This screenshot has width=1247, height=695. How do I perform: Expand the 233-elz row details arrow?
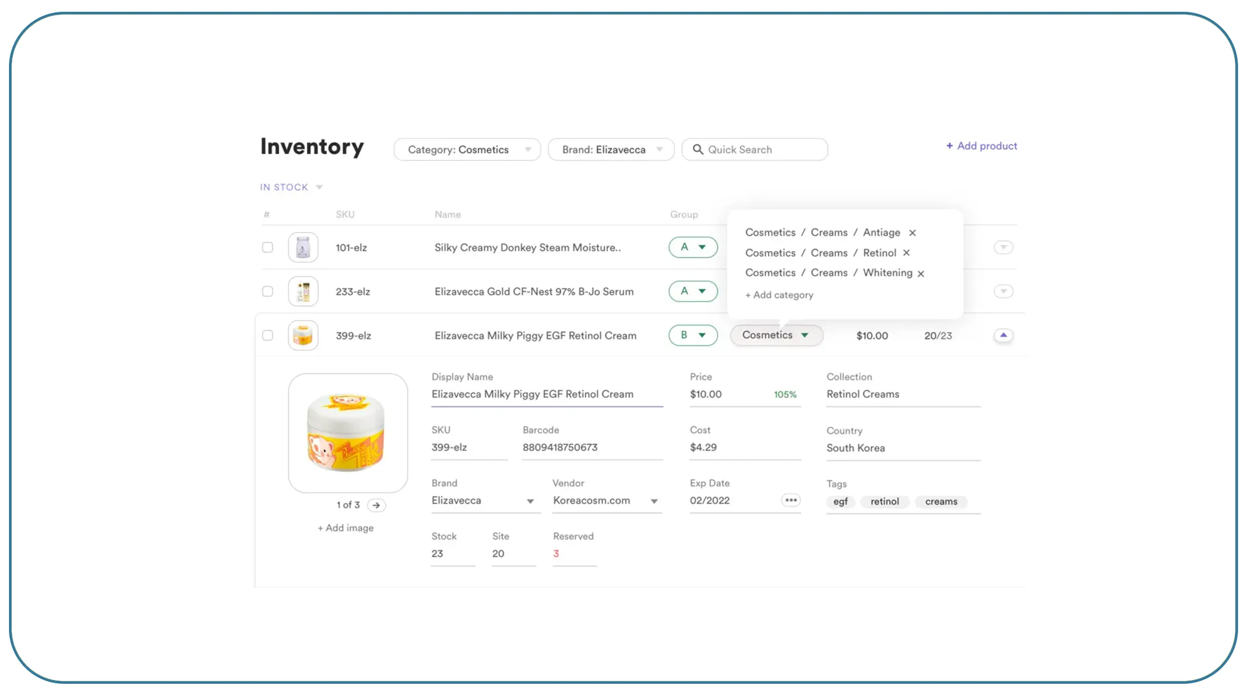(x=1004, y=291)
